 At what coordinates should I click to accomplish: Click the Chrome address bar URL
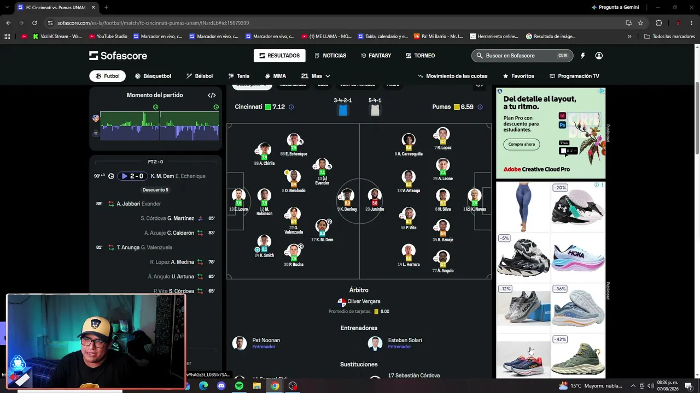click(x=153, y=23)
